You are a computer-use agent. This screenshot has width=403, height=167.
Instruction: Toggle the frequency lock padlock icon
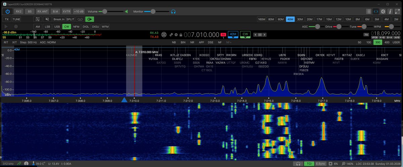[x=181, y=34]
